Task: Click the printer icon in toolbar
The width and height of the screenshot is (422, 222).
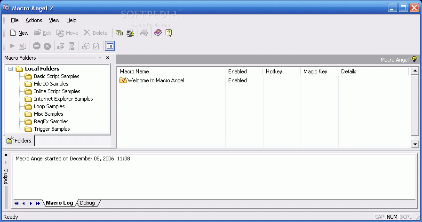Action: (144, 33)
